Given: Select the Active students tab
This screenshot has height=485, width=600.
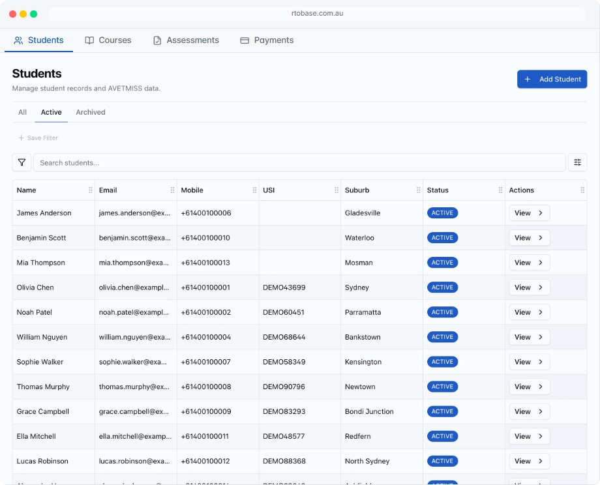Looking at the screenshot, I should 52,112.
